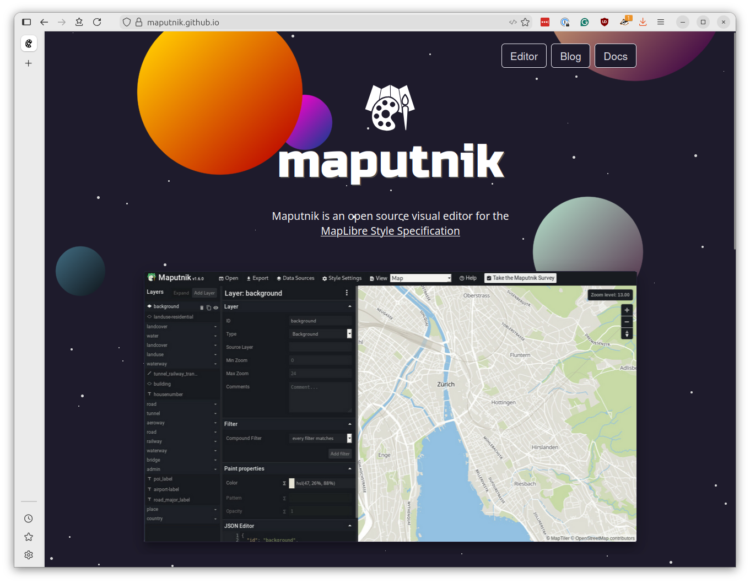Open the Editor from the navigation bar
The image size is (750, 583).
pyautogui.click(x=524, y=56)
